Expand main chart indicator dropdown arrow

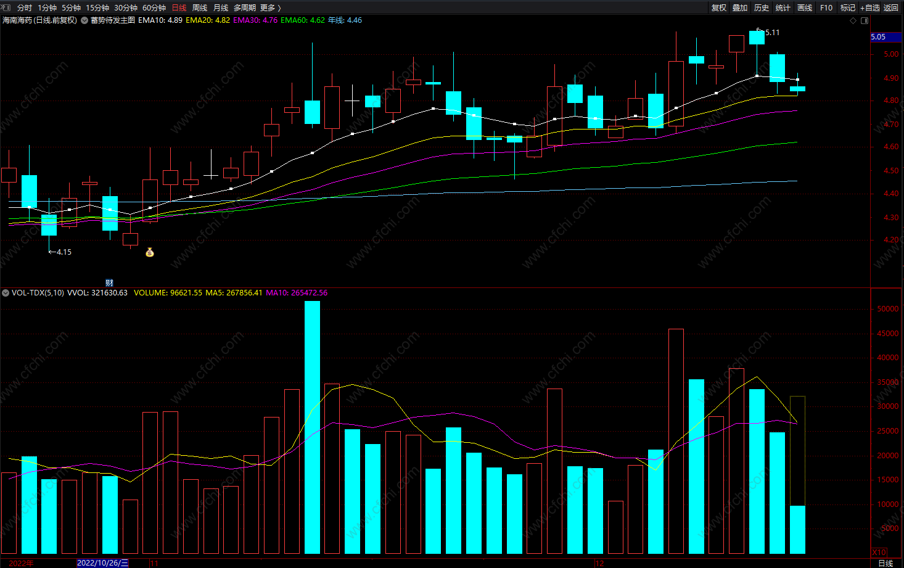click(x=84, y=20)
